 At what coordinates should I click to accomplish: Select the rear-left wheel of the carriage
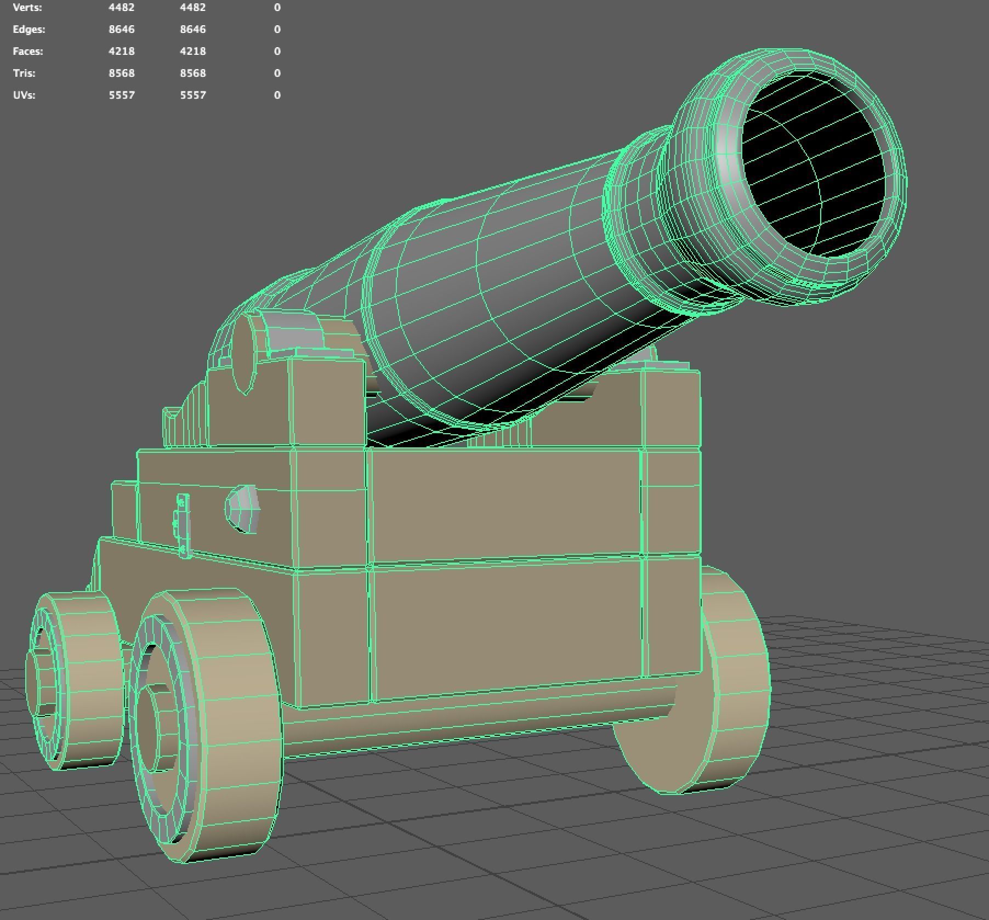coord(74,680)
